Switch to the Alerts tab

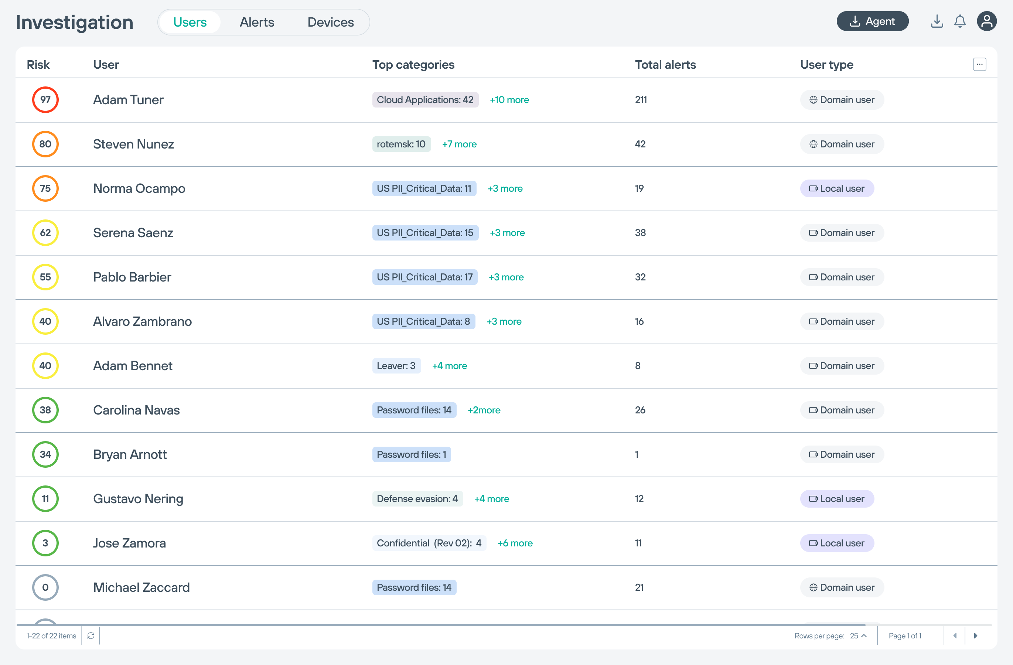coord(257,22)
